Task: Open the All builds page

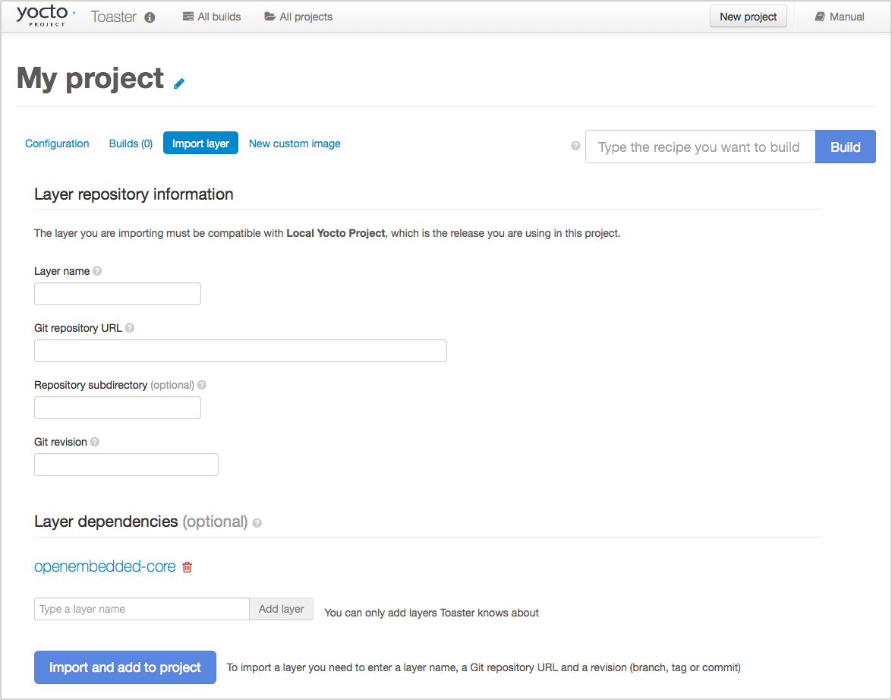Action: (212, 17)
